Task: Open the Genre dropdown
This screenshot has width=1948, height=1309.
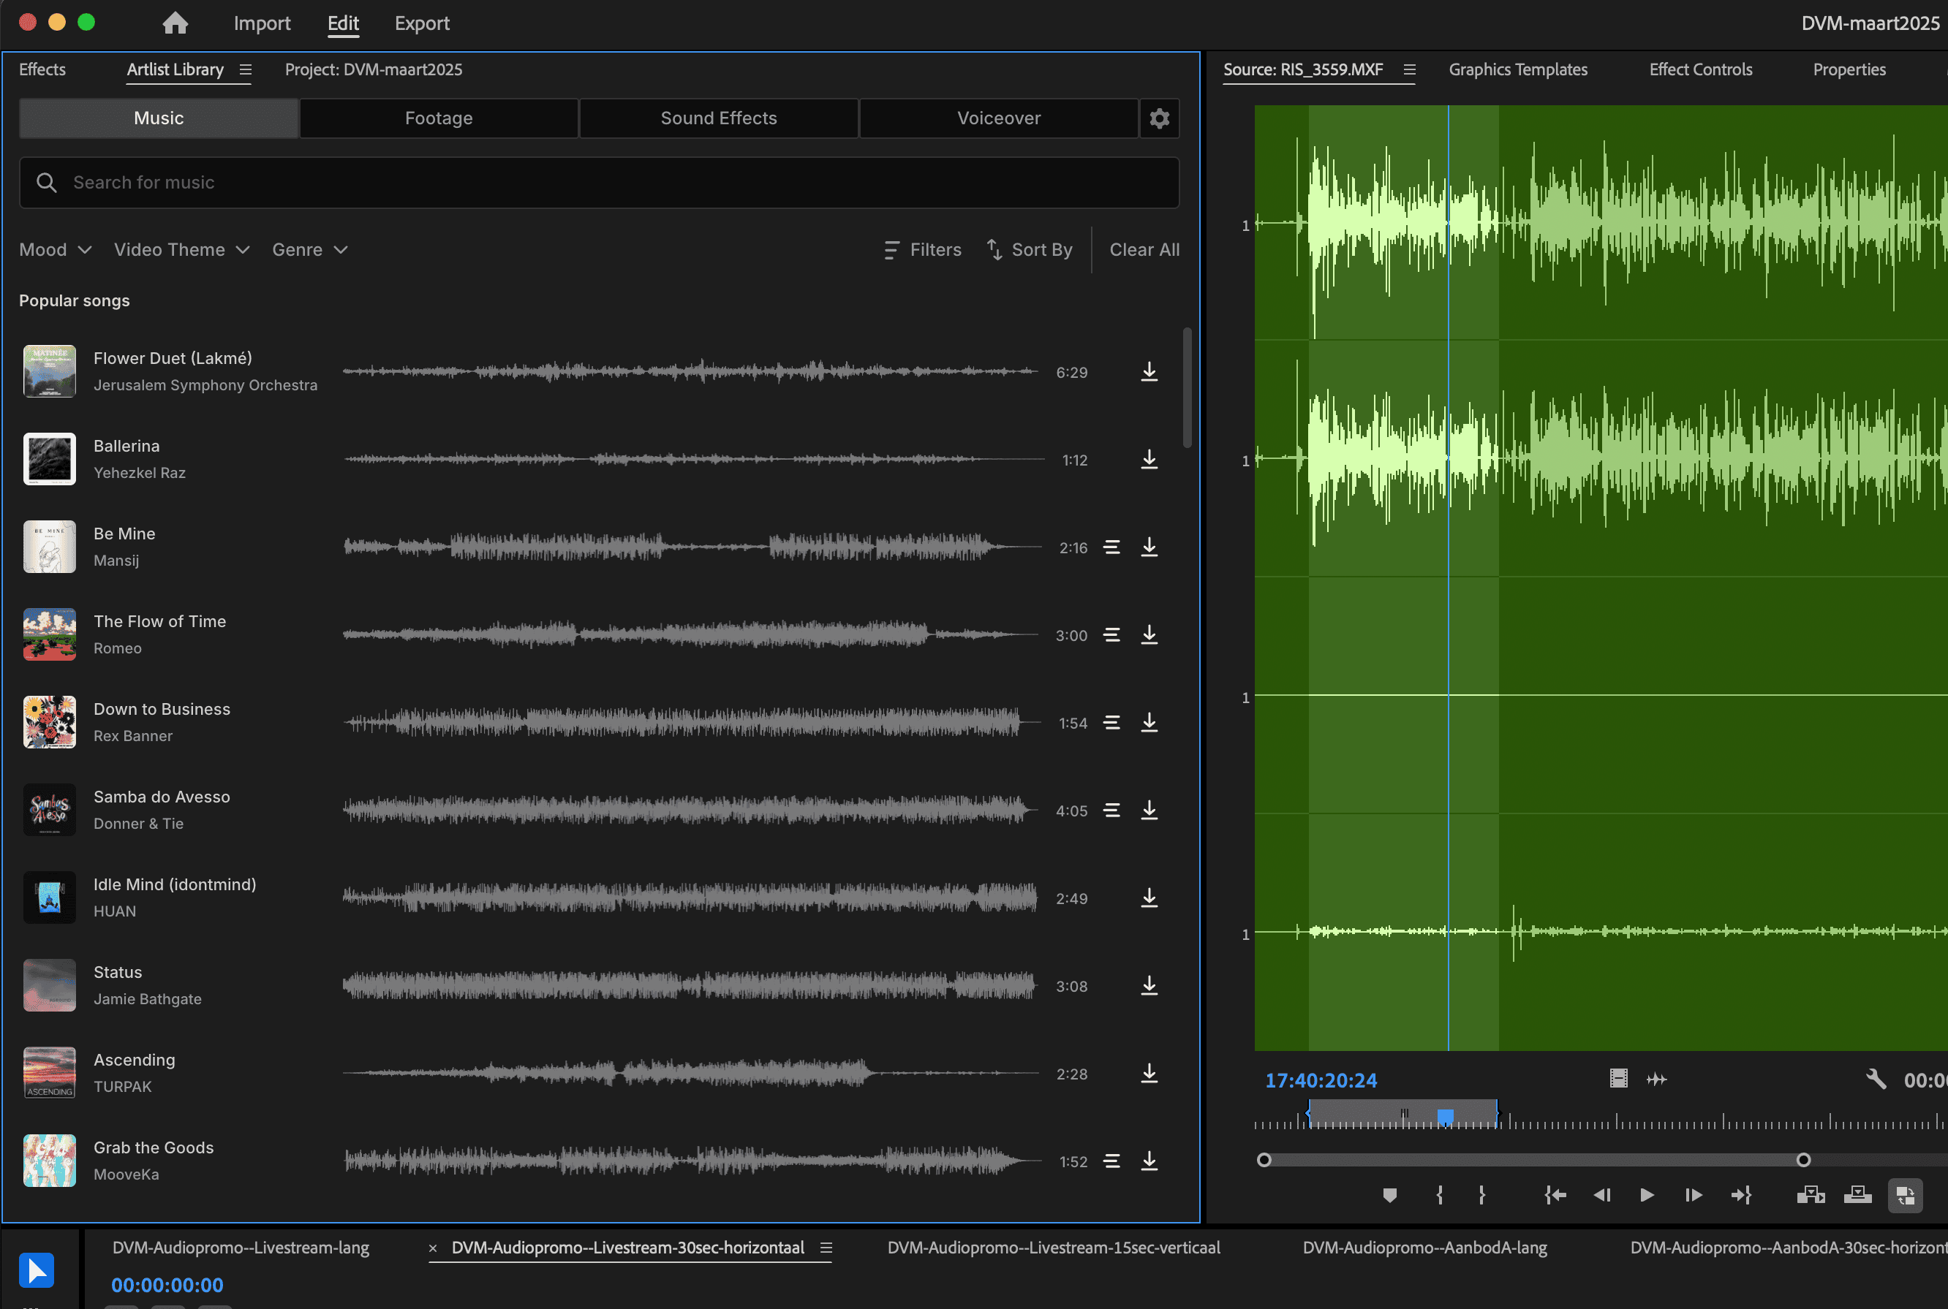Action: click(309, 250)
